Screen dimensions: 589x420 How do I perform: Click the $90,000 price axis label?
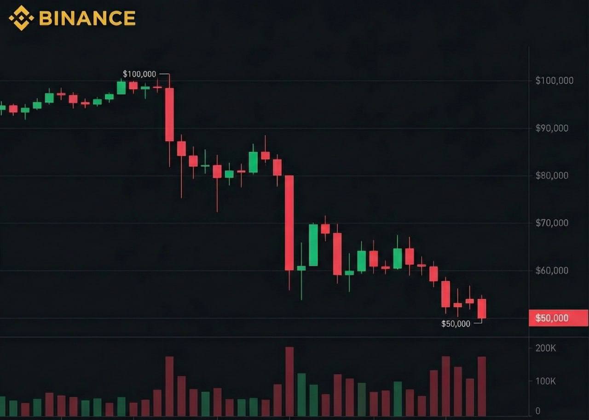pyautogui.click(x=552, y=129)
